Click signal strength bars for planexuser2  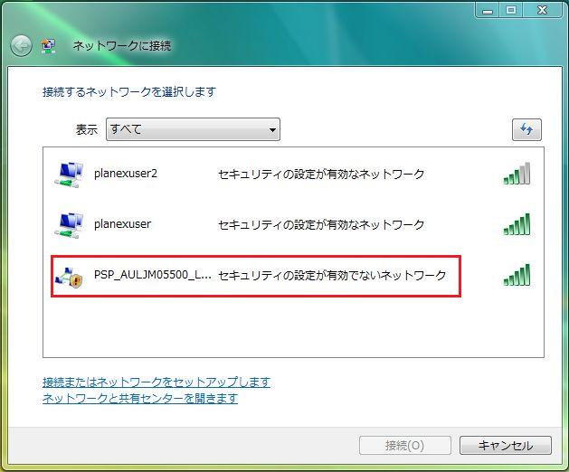pos(517,174)
